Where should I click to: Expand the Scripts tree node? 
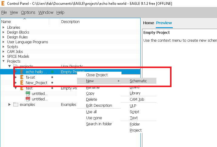[x=3, y=47]
